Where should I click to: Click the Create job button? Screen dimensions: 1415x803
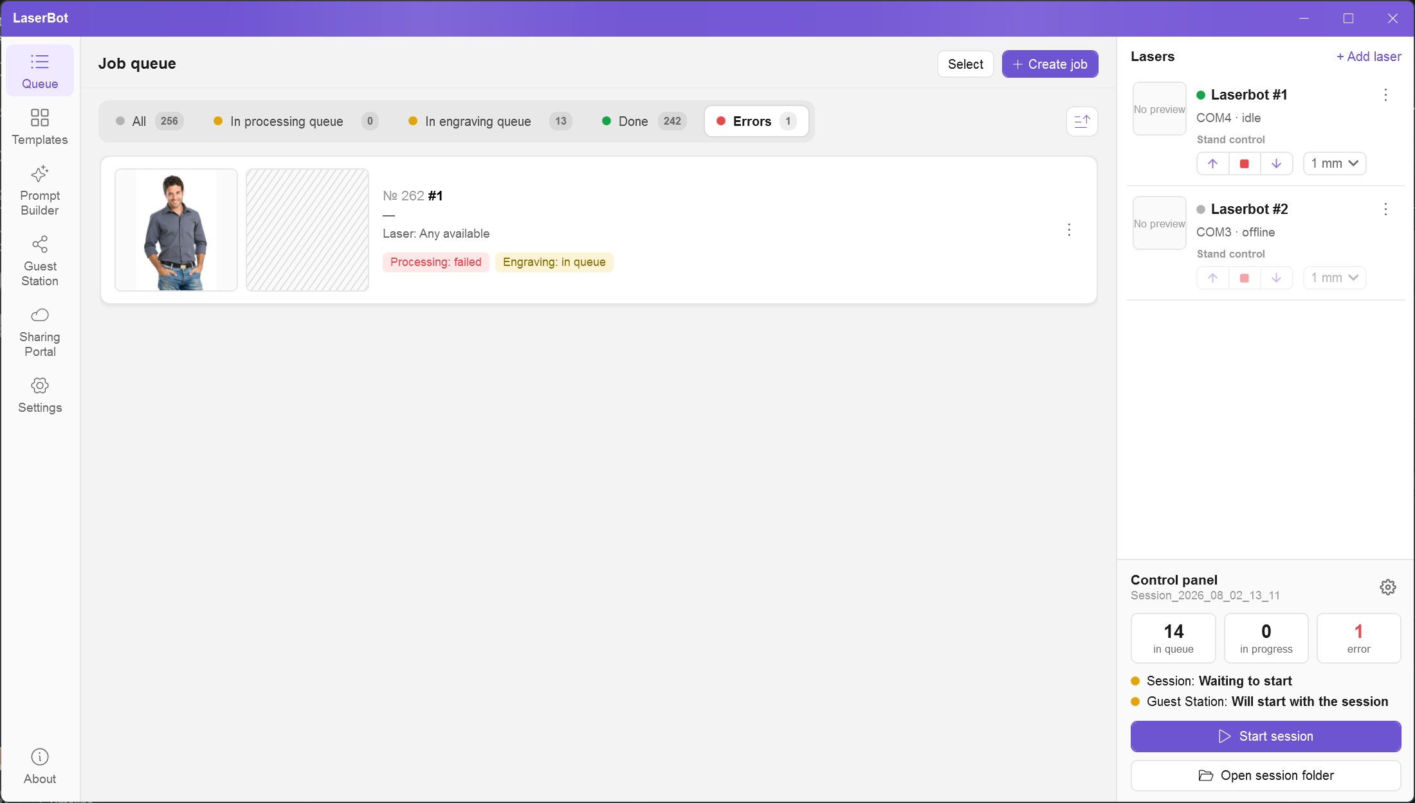(x=1050, y=64)
